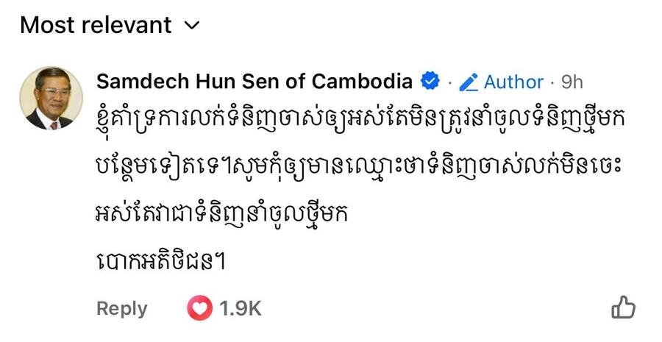Viewport: 662px width, 342px height.
Task: Click the last short line of comment
Action: click(160, 262)
